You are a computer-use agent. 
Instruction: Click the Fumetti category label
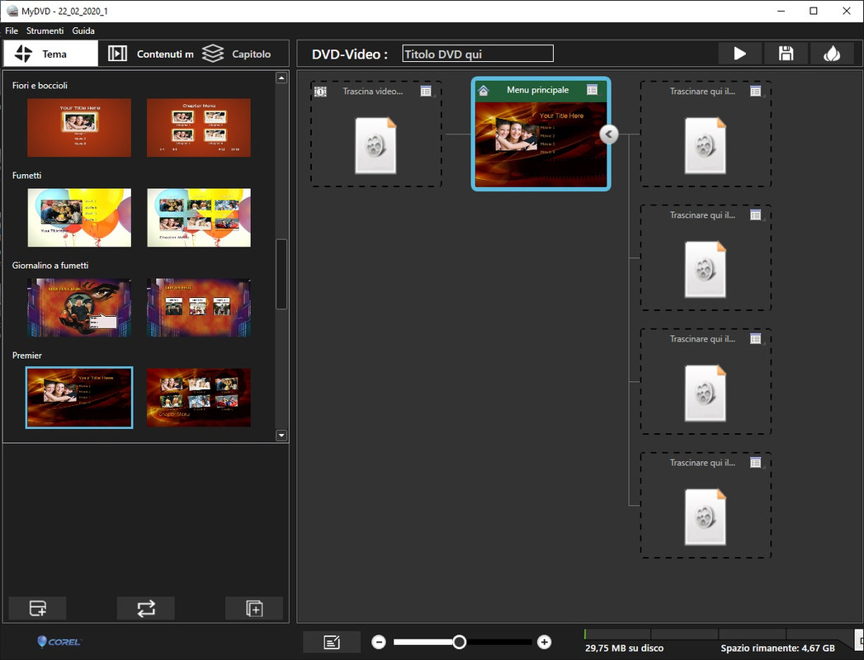27,175
